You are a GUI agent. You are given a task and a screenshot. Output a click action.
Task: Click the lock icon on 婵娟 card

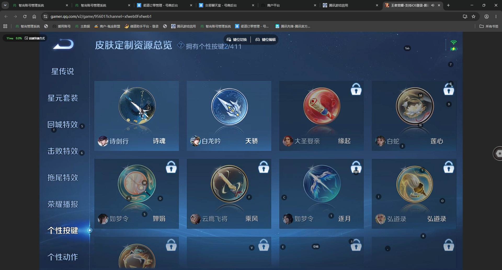pyautogui.click(x=171, y=167)
